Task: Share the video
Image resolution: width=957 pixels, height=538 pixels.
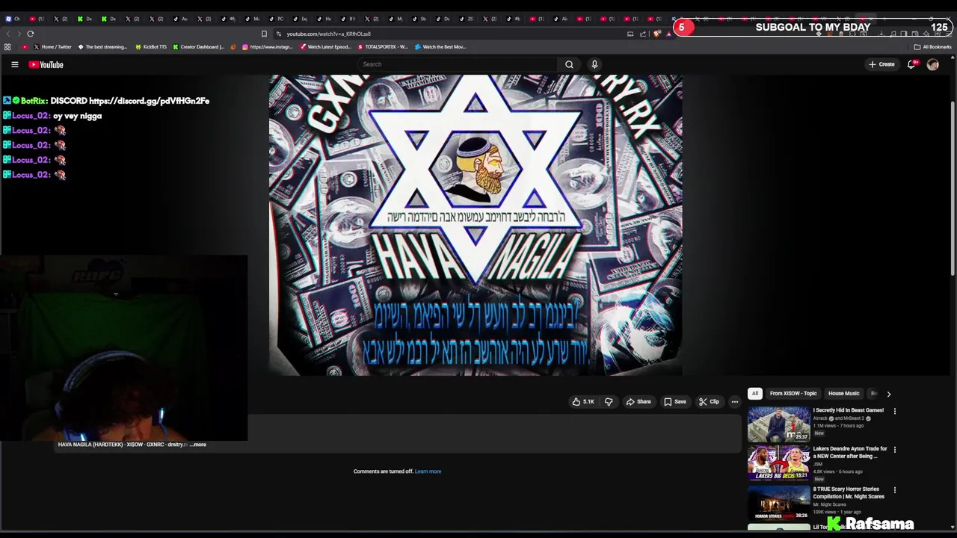Action: [638, 402]
